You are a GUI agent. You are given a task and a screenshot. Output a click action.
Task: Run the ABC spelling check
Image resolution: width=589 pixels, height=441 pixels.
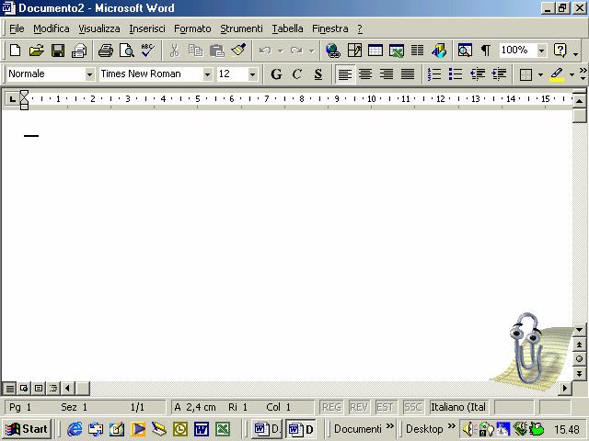tap(147, 51)
